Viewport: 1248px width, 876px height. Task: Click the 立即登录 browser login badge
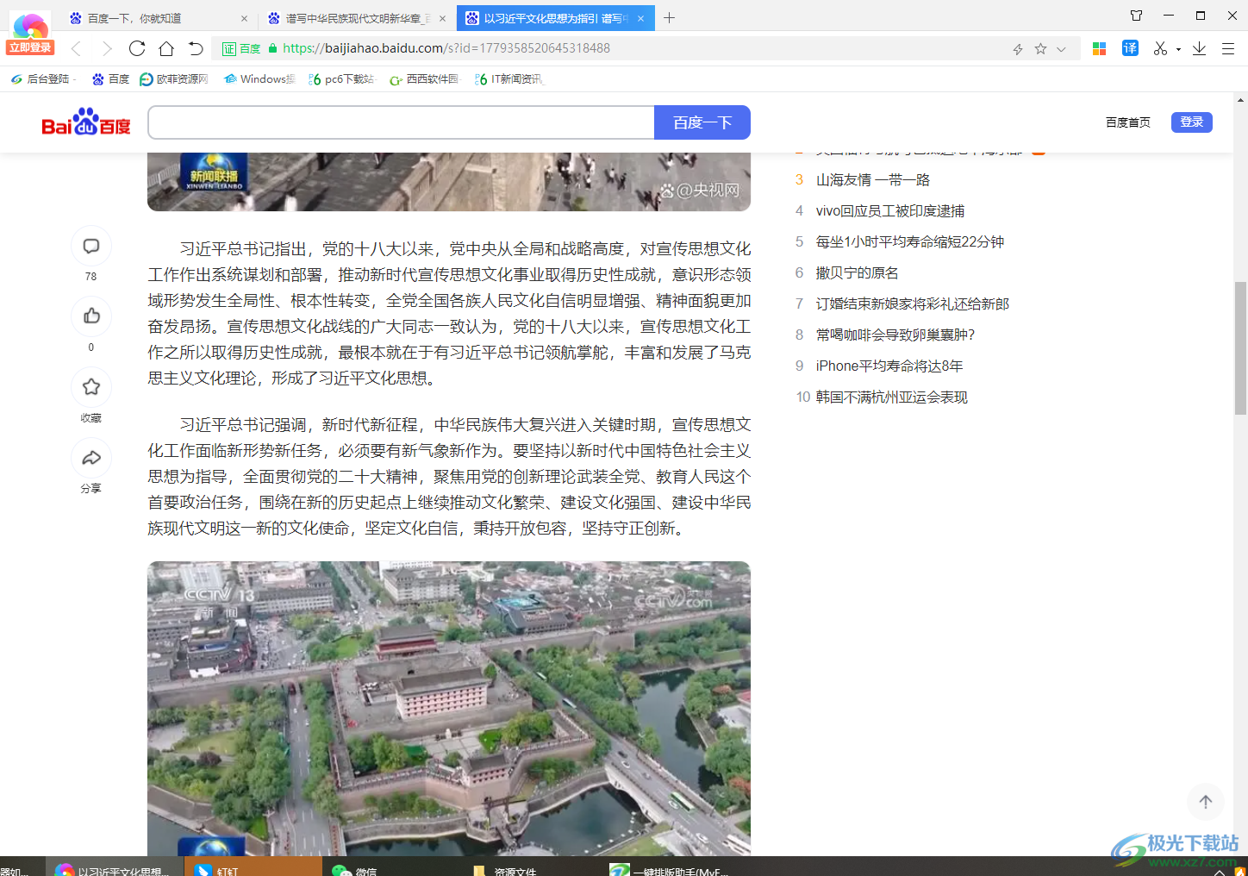(30, 47)
